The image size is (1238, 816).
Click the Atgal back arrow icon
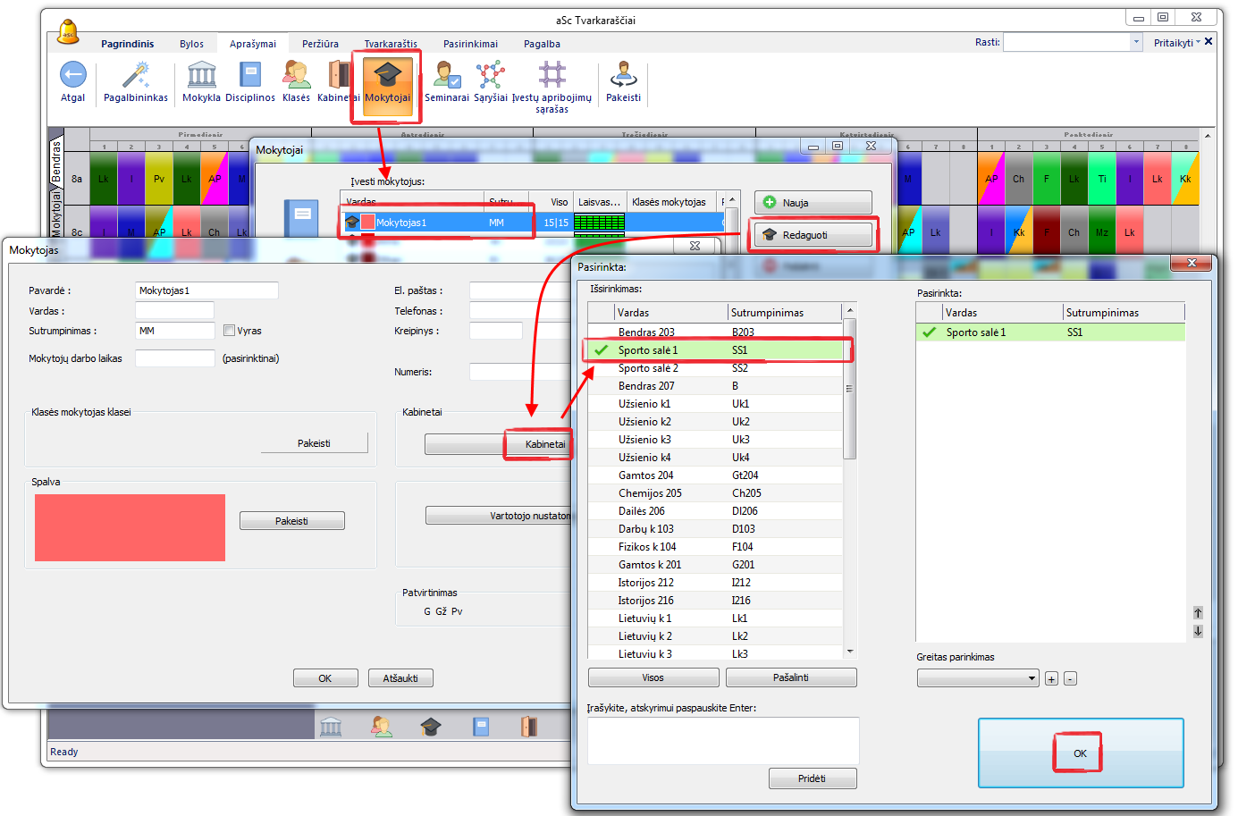pos(72,75)
